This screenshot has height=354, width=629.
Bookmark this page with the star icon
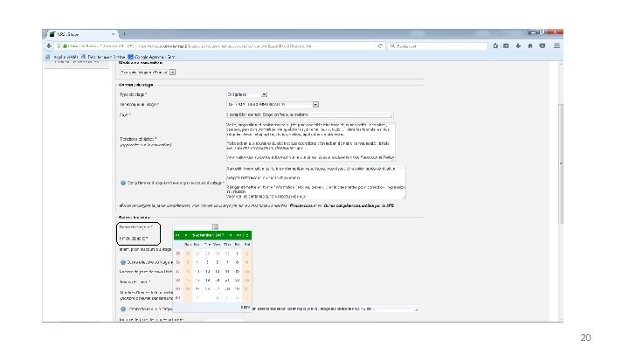click(x=495, y=45)
